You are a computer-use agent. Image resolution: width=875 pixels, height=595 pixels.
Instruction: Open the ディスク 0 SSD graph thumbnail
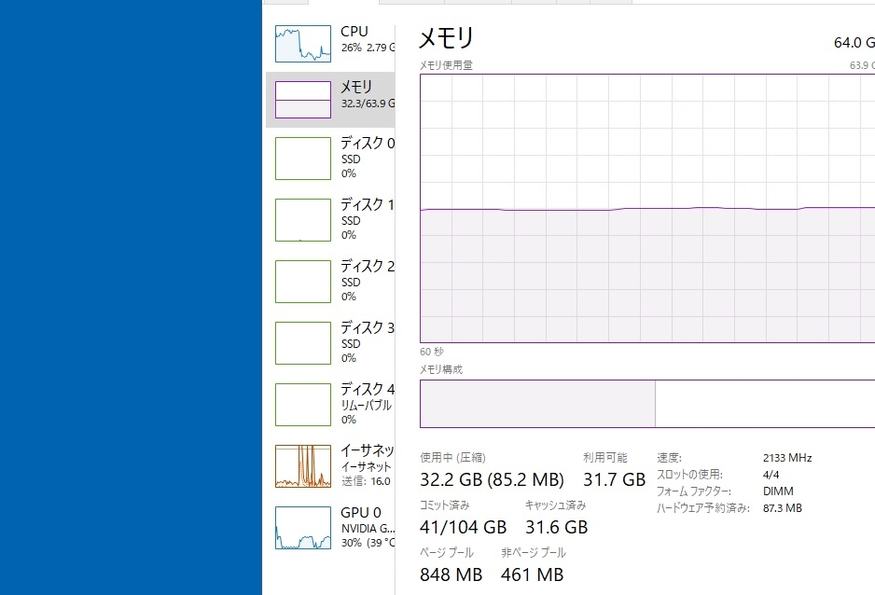click(x=303, y=159)
